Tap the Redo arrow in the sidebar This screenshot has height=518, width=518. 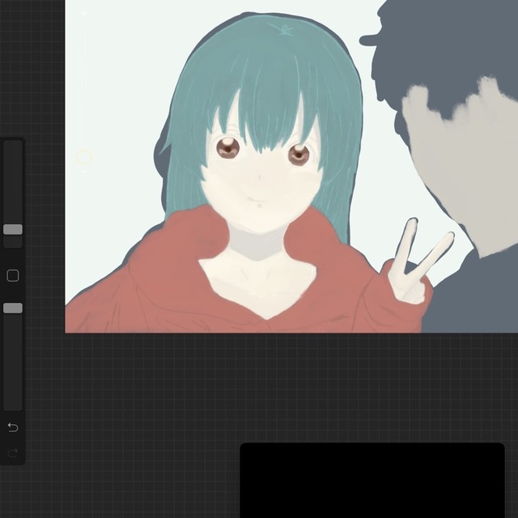click(x=13, y=453)
